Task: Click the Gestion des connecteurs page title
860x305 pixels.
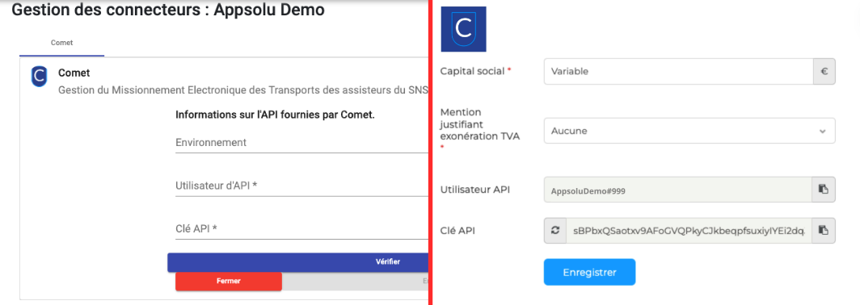Action: pyautogui.click(x=168, y=10)
